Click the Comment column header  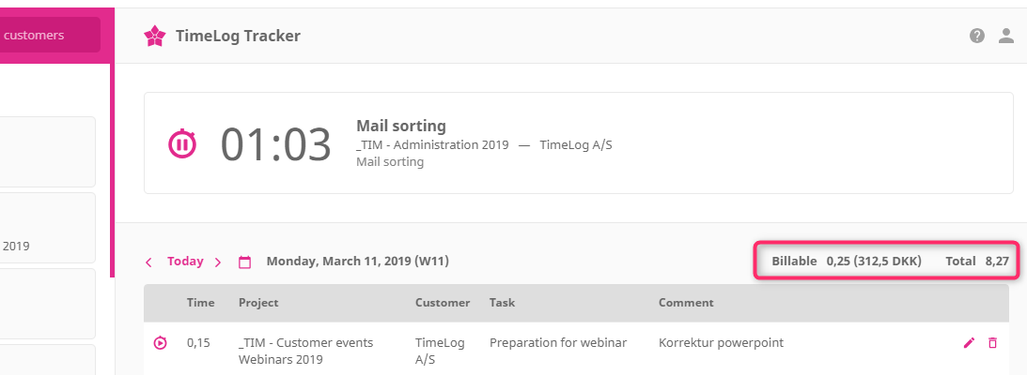[686, 303]
